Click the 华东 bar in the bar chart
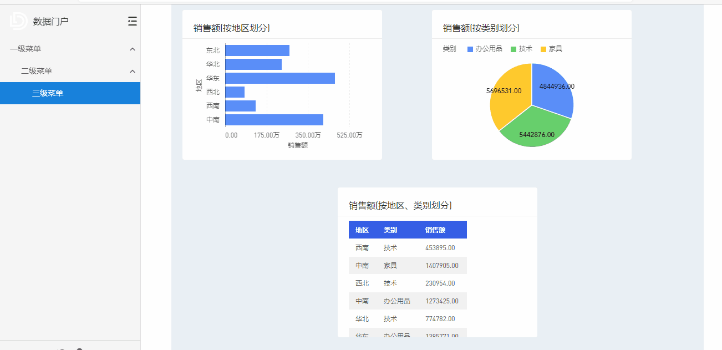The width and height of the screenshot is (722, 350). coord(277,78)
